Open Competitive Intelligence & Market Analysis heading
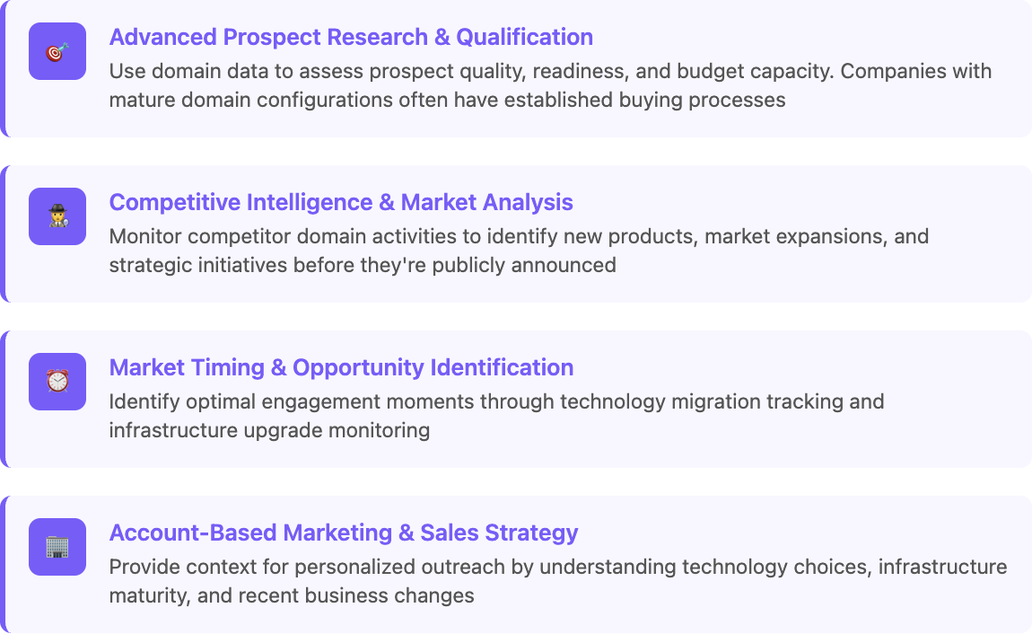Screen dimensions: 1032x634 341,202
